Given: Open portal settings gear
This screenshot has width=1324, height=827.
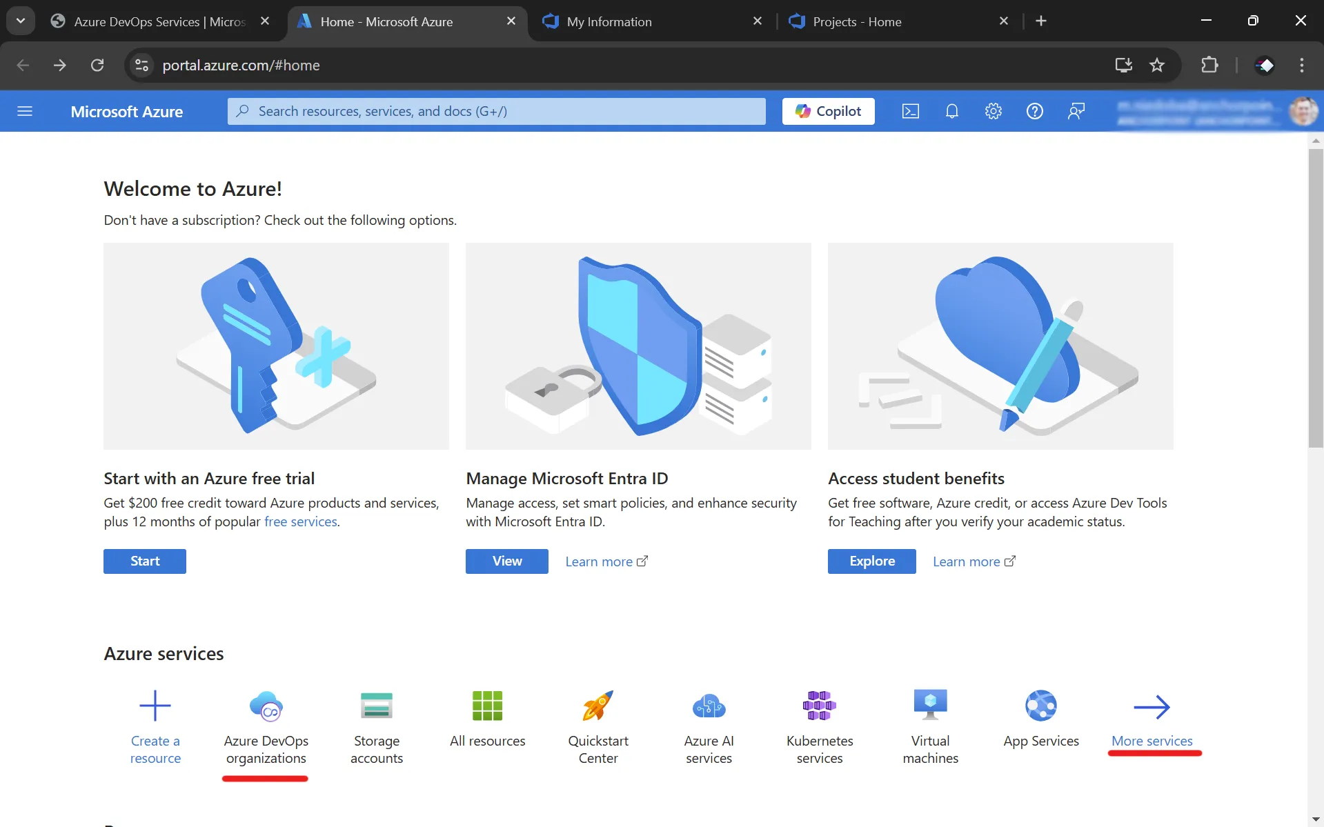Looking at the screenshot, I should 993,111.
